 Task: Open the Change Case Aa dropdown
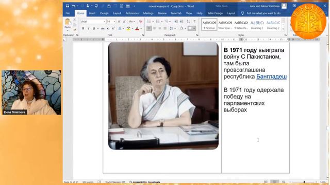(132, 22)
